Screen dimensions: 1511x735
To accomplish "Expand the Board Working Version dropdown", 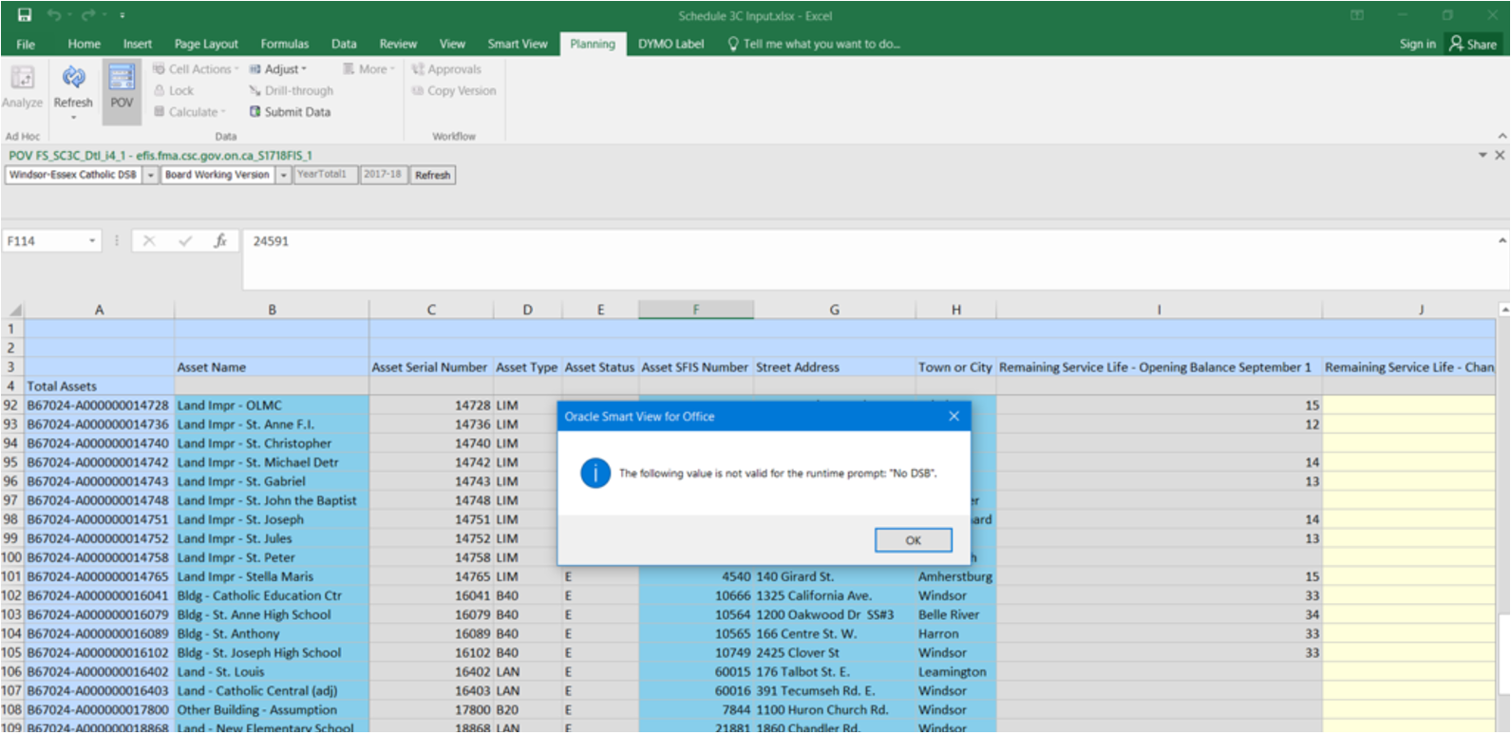I will (283, 176).
